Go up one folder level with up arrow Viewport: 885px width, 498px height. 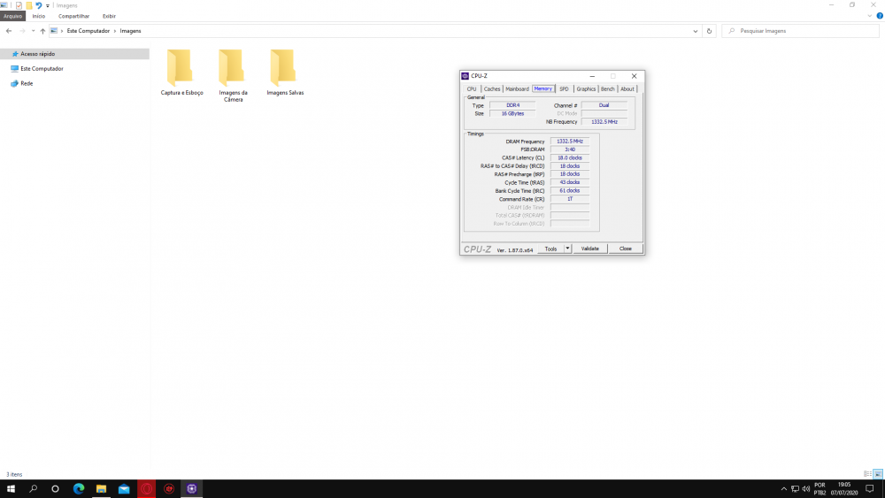click(42, 31)
